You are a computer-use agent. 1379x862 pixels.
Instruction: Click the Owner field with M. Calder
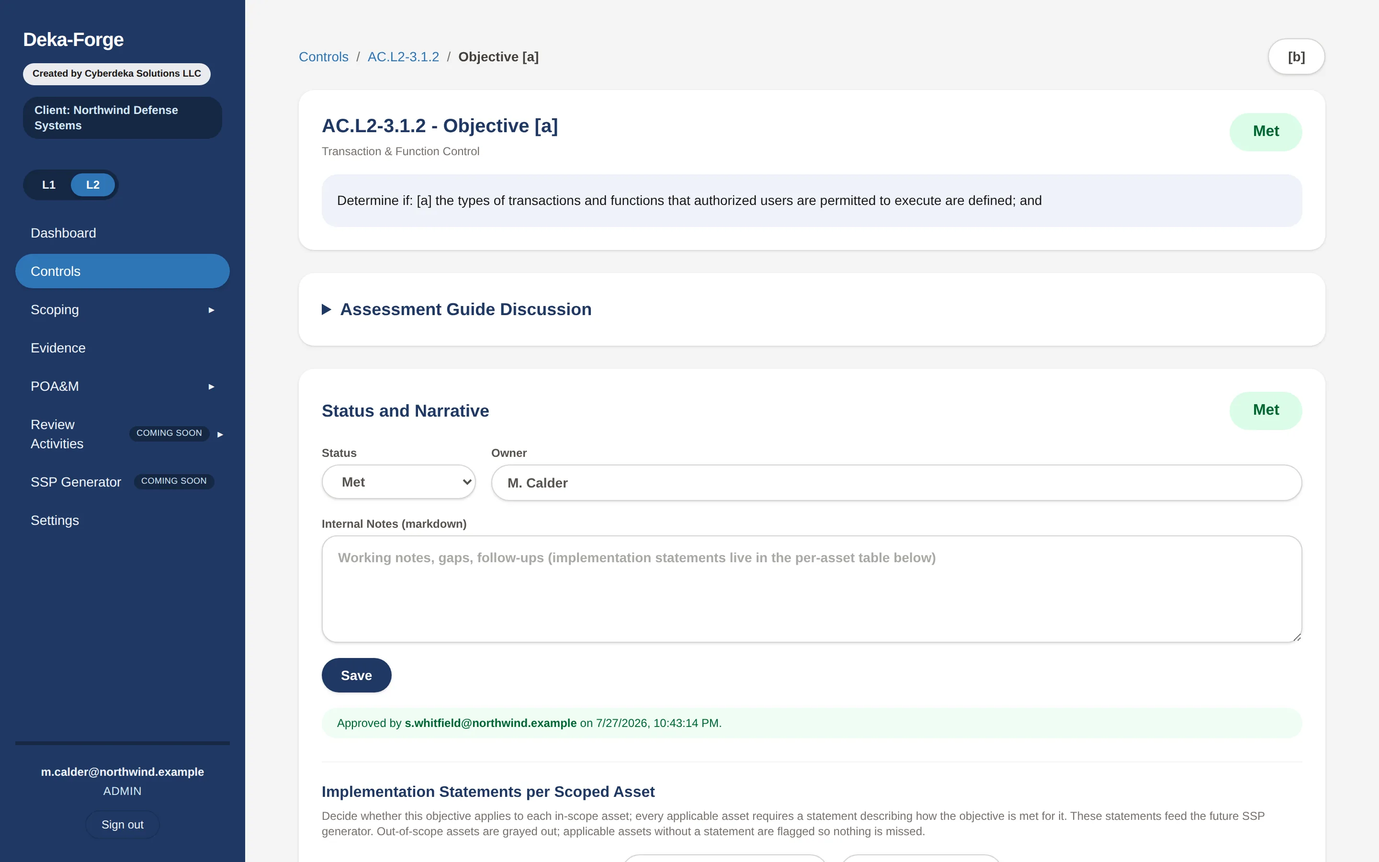tap(896, 483)
